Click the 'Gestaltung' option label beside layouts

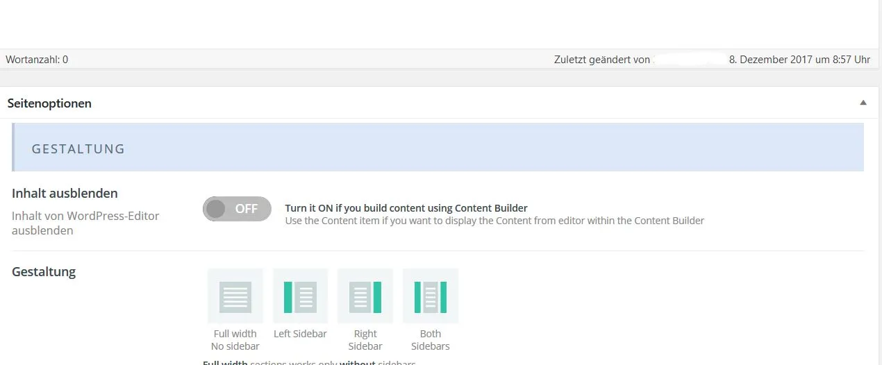44,271
